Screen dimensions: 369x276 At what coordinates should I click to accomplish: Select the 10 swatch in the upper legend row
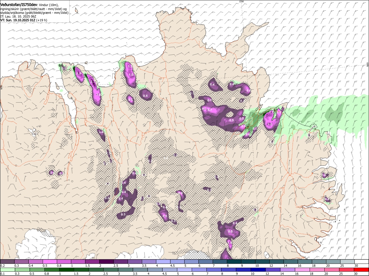[x=262, y=261]
